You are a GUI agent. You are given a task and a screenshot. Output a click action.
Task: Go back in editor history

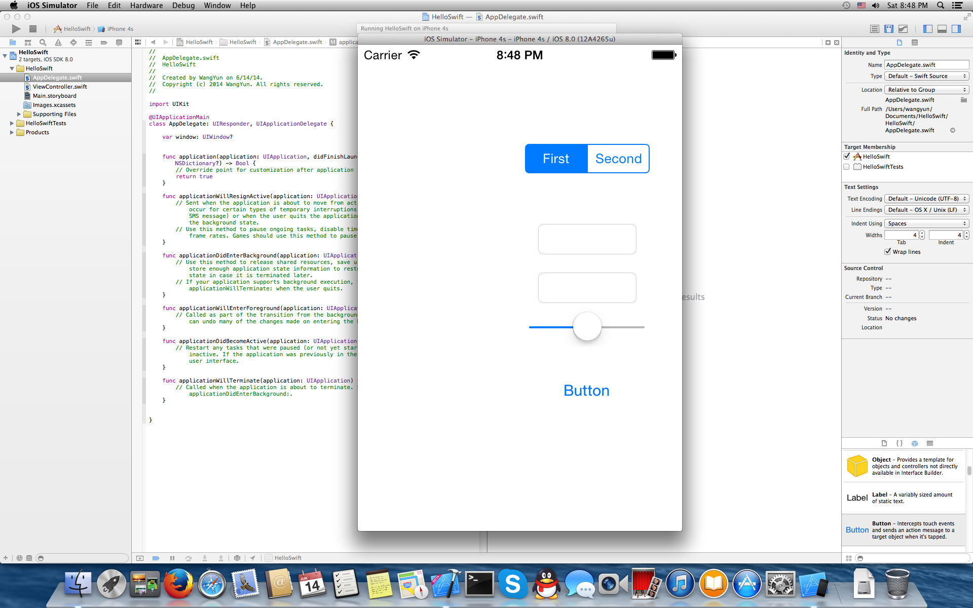pyautogui.click(x=153, y=42)
